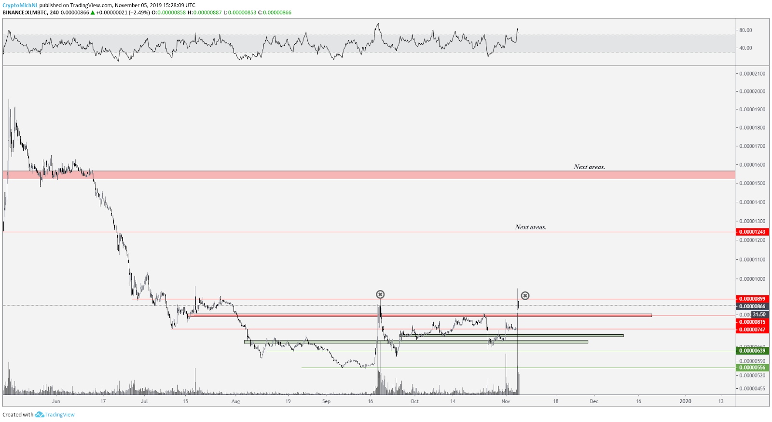
Task: Select the red 0.00001243 price label
Action: (x=752, y=232)
